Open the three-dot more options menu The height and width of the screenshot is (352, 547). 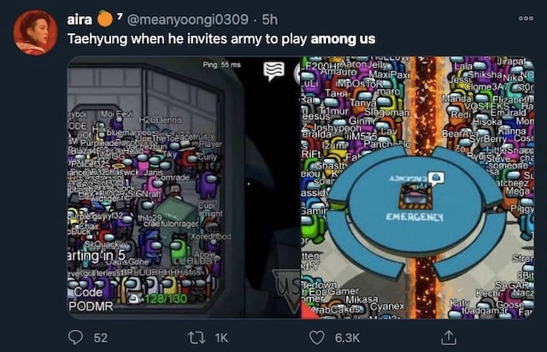[526, 18]
